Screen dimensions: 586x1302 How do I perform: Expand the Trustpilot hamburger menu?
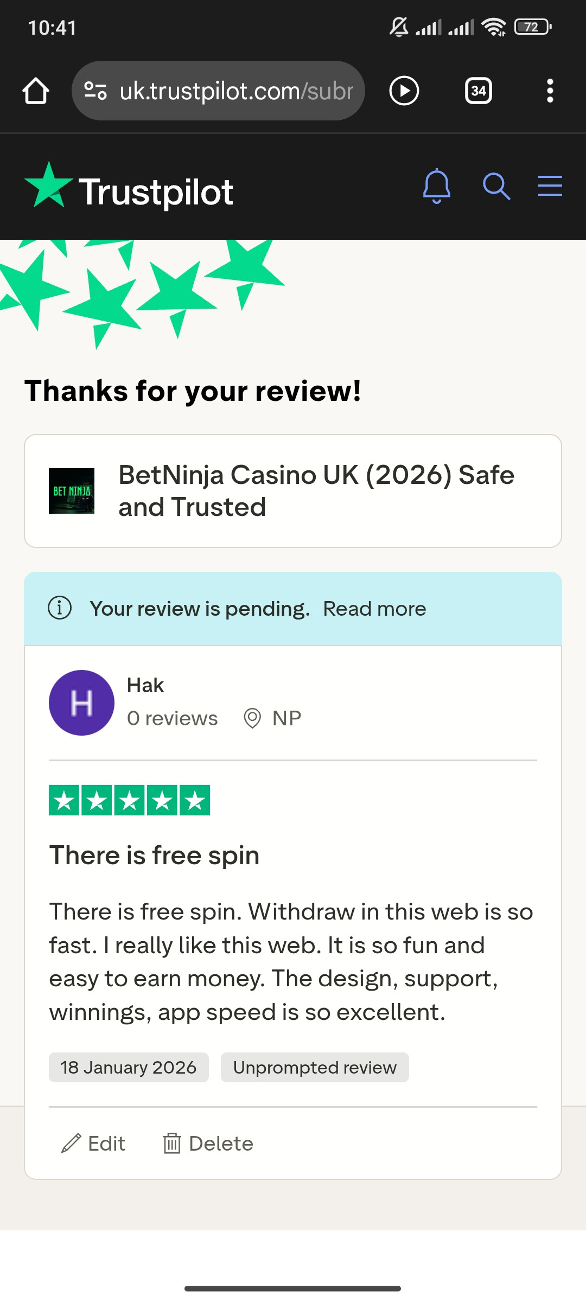click(550, 186)
